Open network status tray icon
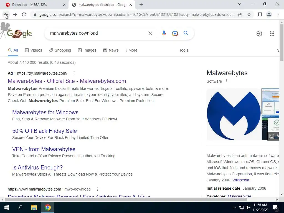284x213 pixels. tap(242, 207)
